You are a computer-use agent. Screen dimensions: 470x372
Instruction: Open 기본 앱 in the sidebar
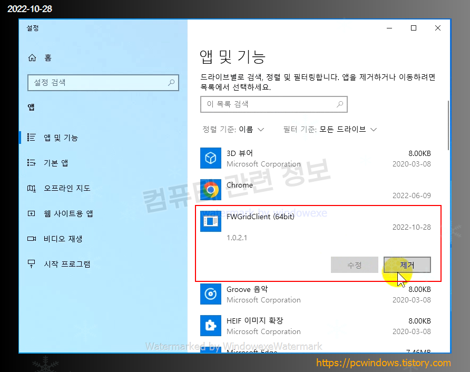56,163
